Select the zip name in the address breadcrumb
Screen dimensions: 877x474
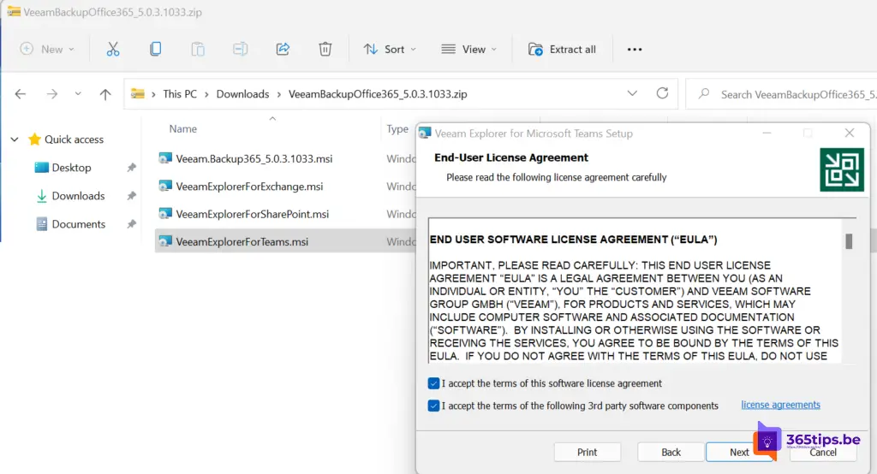(378, 94)
